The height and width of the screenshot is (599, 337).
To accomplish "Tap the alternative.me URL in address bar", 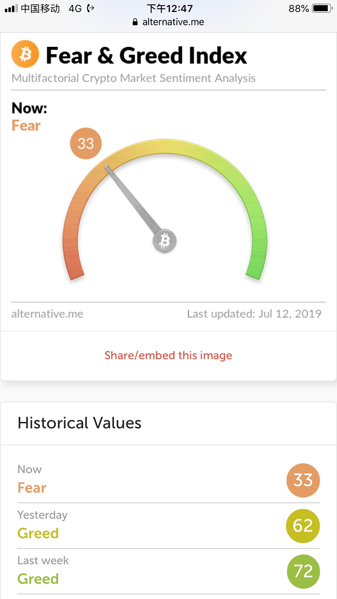I will [173, 22].
